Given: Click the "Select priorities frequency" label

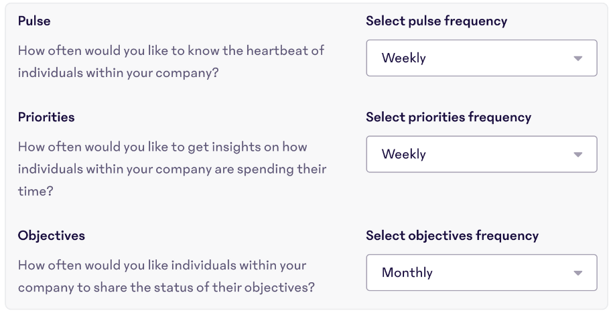Looking at the screenshot, I should tap(448, 117).
